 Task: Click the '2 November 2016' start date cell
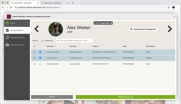click(52, 64)
